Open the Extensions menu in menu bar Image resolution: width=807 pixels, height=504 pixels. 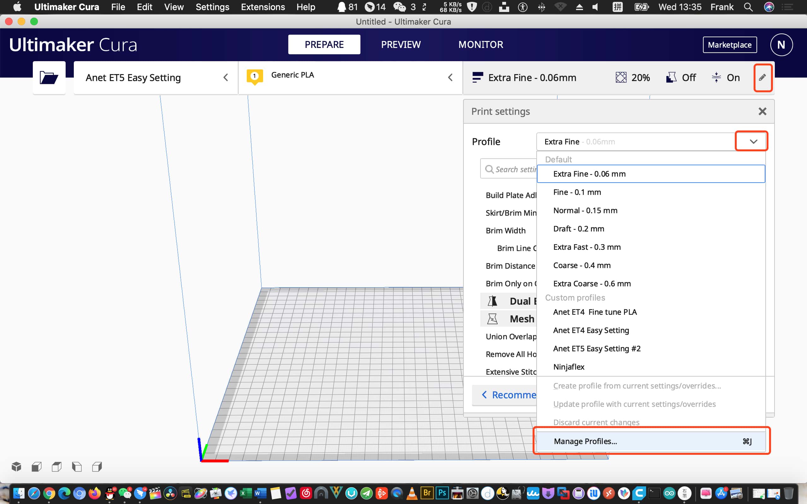pyautogui.click(x=263, y=7)
